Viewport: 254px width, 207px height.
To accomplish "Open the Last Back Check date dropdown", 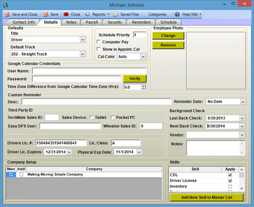I will tap(242, 118).
